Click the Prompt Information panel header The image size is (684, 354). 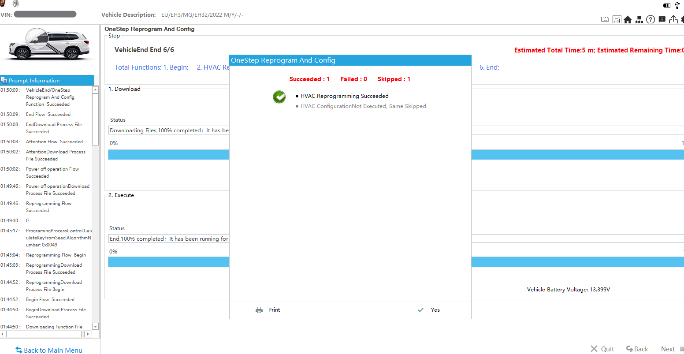[x=47, y=80]
